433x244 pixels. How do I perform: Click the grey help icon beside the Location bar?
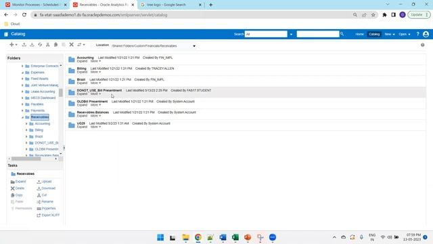tap(422, 45)
